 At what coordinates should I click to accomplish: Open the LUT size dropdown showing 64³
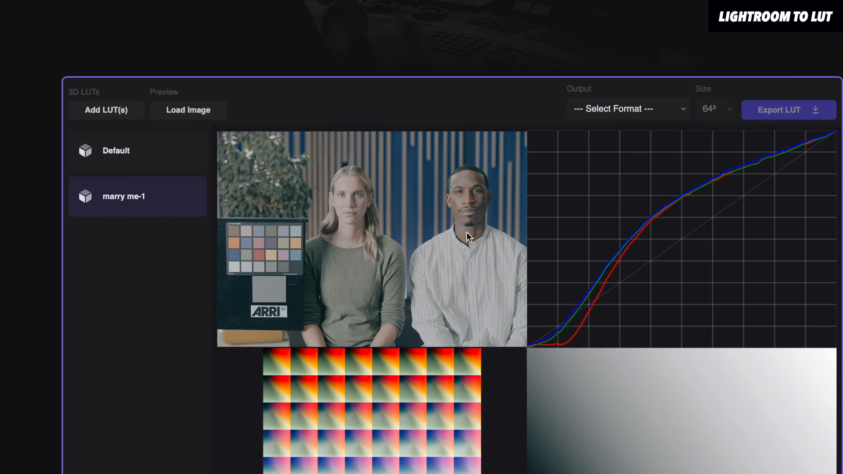pos(716,108)
